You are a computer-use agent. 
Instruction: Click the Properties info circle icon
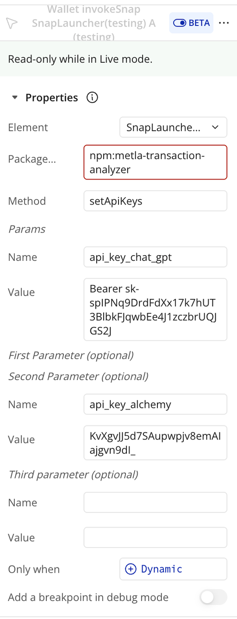(x=92, y=98)
